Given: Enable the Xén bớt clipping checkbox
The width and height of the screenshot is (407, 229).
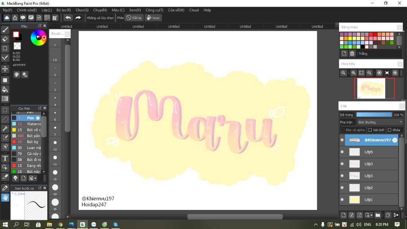Looking at the screenshot, I should (370, 130).
